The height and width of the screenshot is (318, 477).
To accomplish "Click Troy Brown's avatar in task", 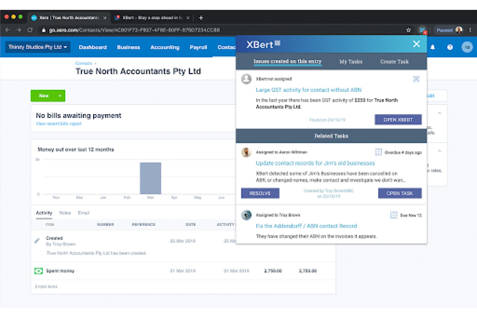I will pyautogui.click(x=246, y=215).
